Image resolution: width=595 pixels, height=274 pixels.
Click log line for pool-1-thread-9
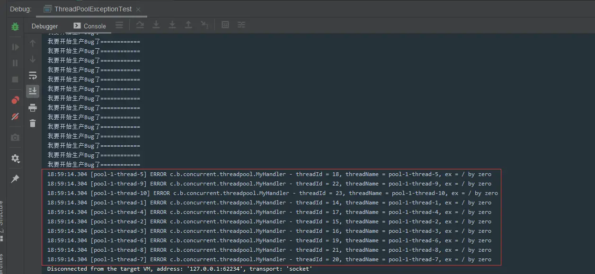coord(269,184)
